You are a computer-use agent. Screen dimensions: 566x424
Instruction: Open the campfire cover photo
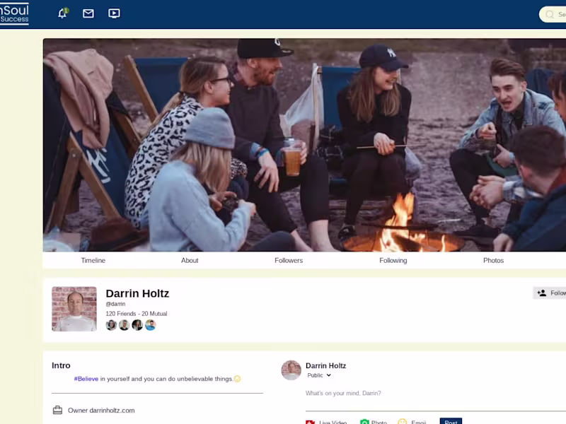pos(304,145)
